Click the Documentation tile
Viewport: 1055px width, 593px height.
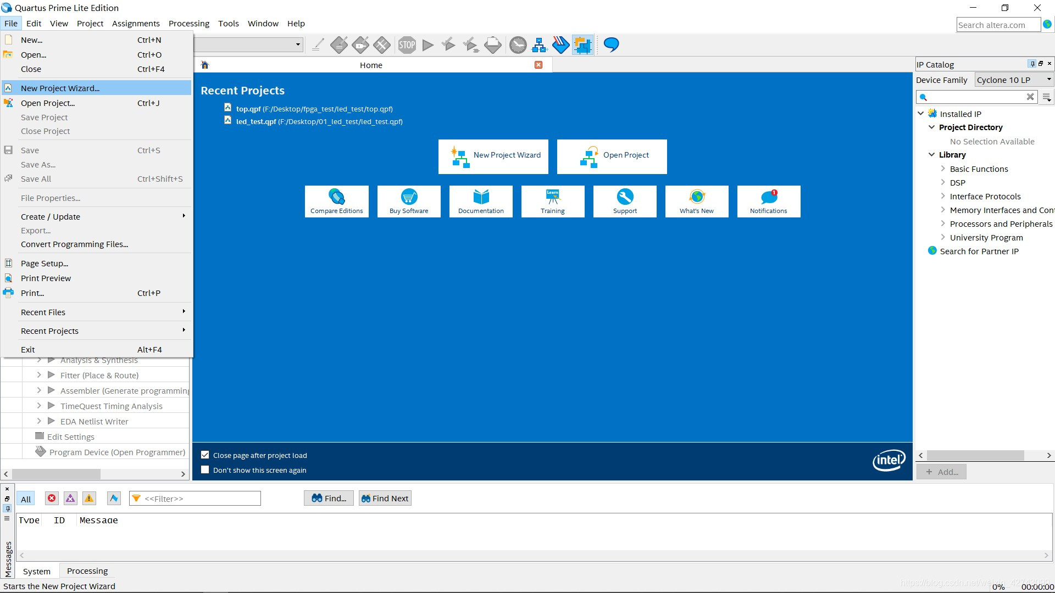(481, 202)
